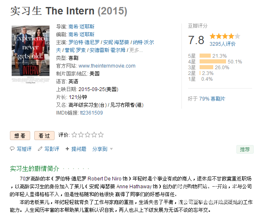Open 3295人评价 ratings link
This screenshot has height=220, width=262.
click(222, 44)
